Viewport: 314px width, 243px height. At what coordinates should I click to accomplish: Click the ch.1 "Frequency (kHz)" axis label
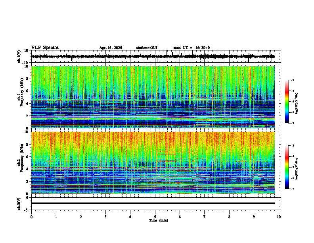pyautogui.click(x=22, y=92)
